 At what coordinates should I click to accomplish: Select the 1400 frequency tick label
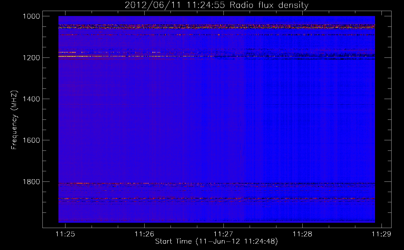coord(31,99)
